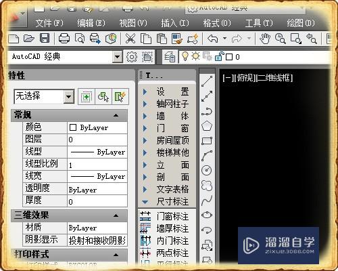Open the 编辑(E) menu
Image resolution: width=338 pixels, height=271 pixels.
tap(91, 23)
